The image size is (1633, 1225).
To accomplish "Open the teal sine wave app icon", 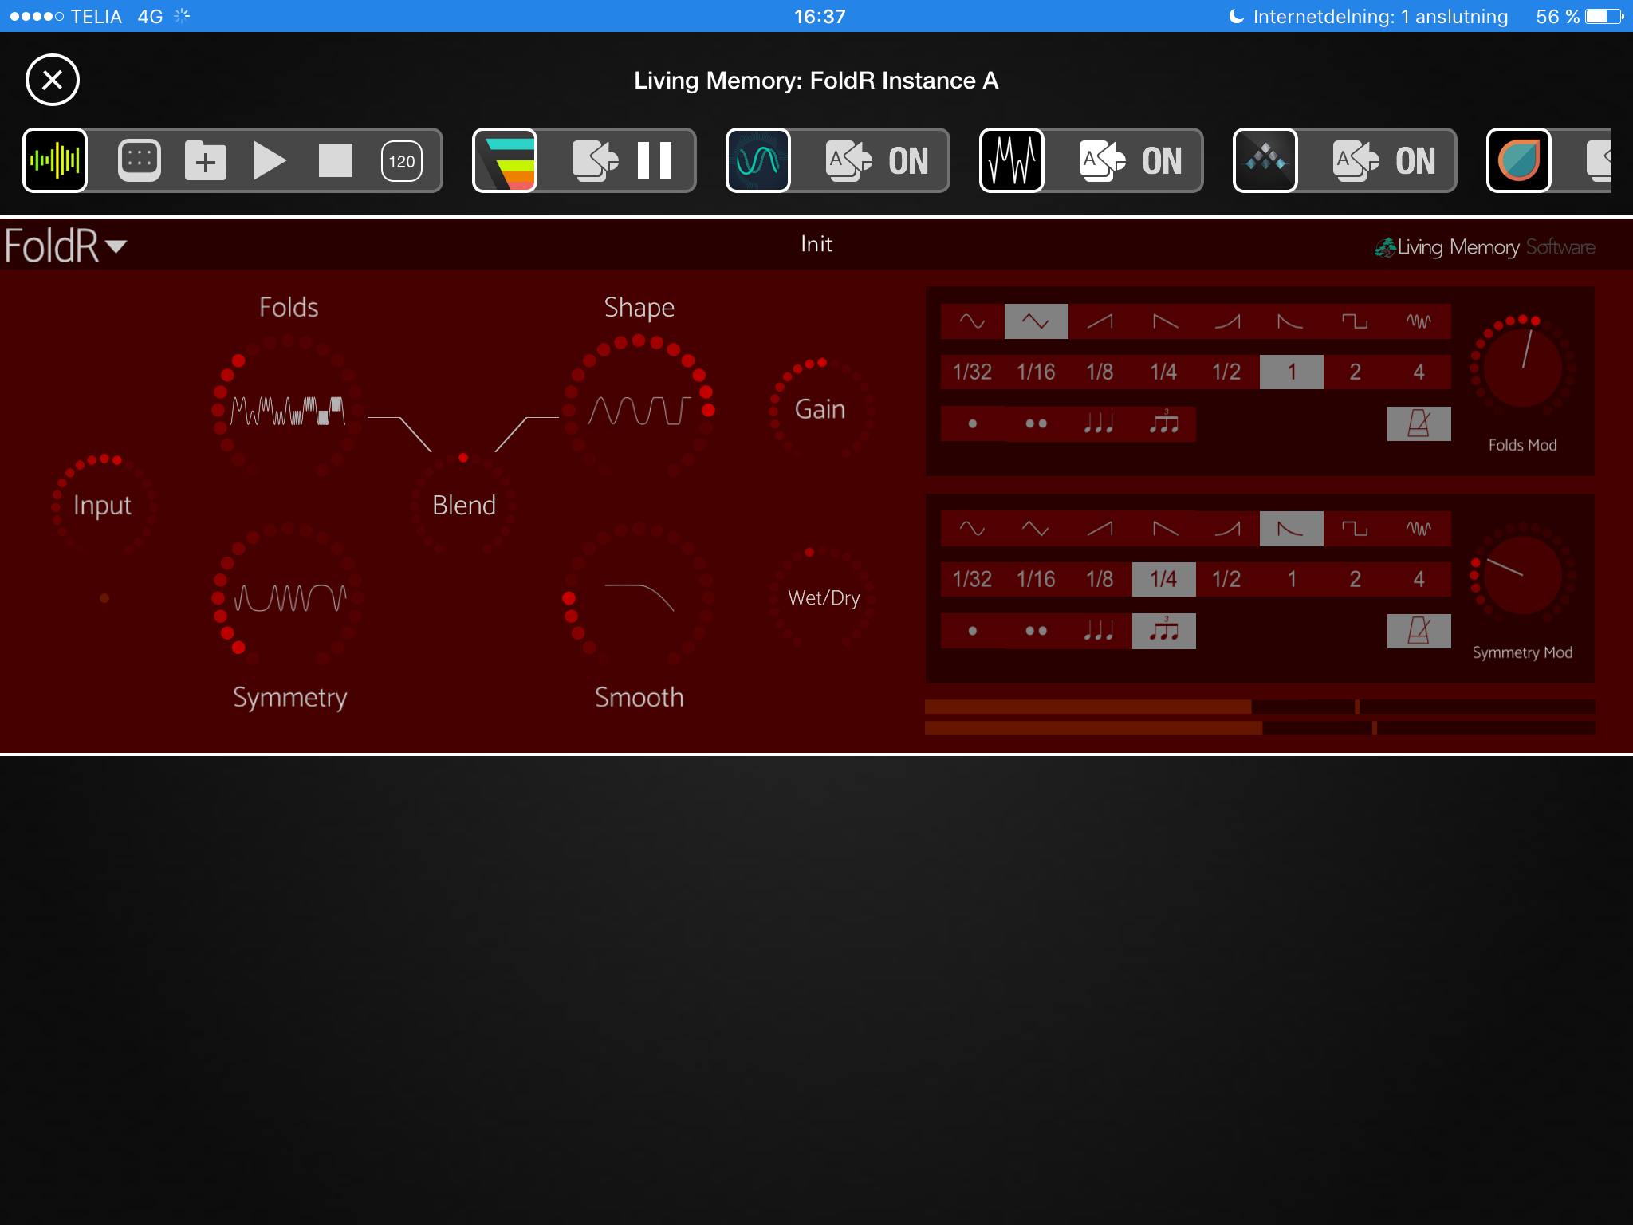I will coord(758,160).
